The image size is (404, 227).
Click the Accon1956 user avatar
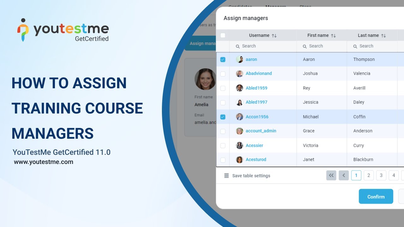click(240, 117)
